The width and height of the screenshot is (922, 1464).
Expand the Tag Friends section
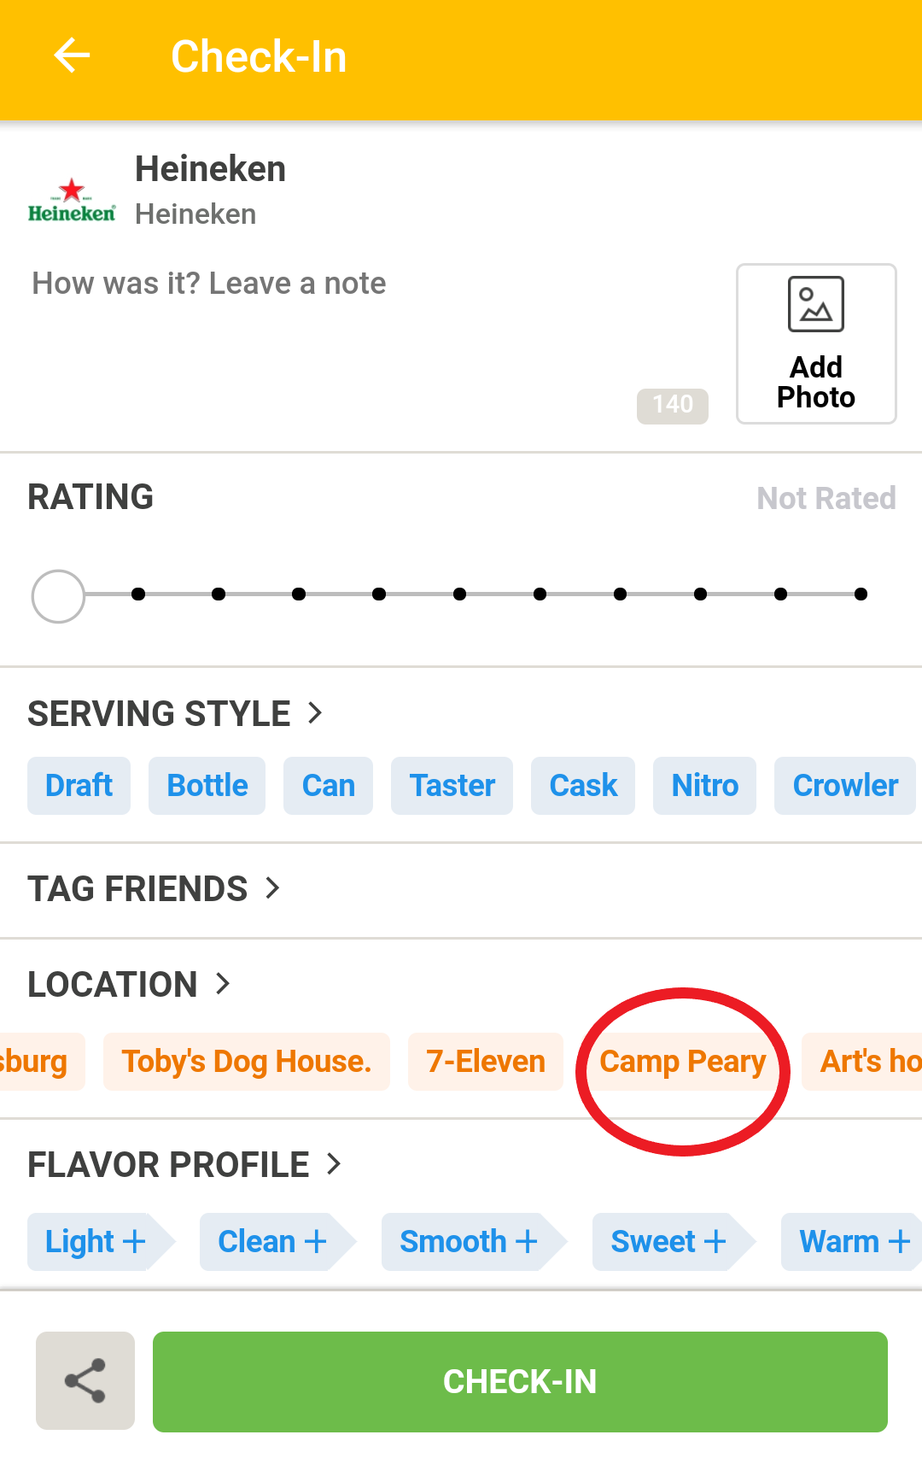pos(155,888)
